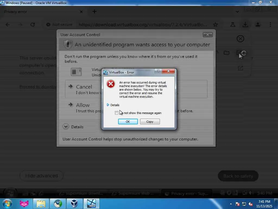
Task: Click the guest Windows Start orb
Action: click(x=10, y=193)
